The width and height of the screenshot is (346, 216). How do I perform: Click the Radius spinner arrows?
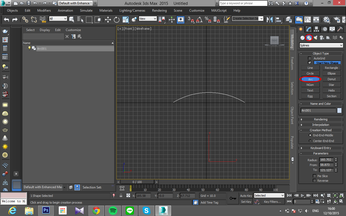pos(336,160)
